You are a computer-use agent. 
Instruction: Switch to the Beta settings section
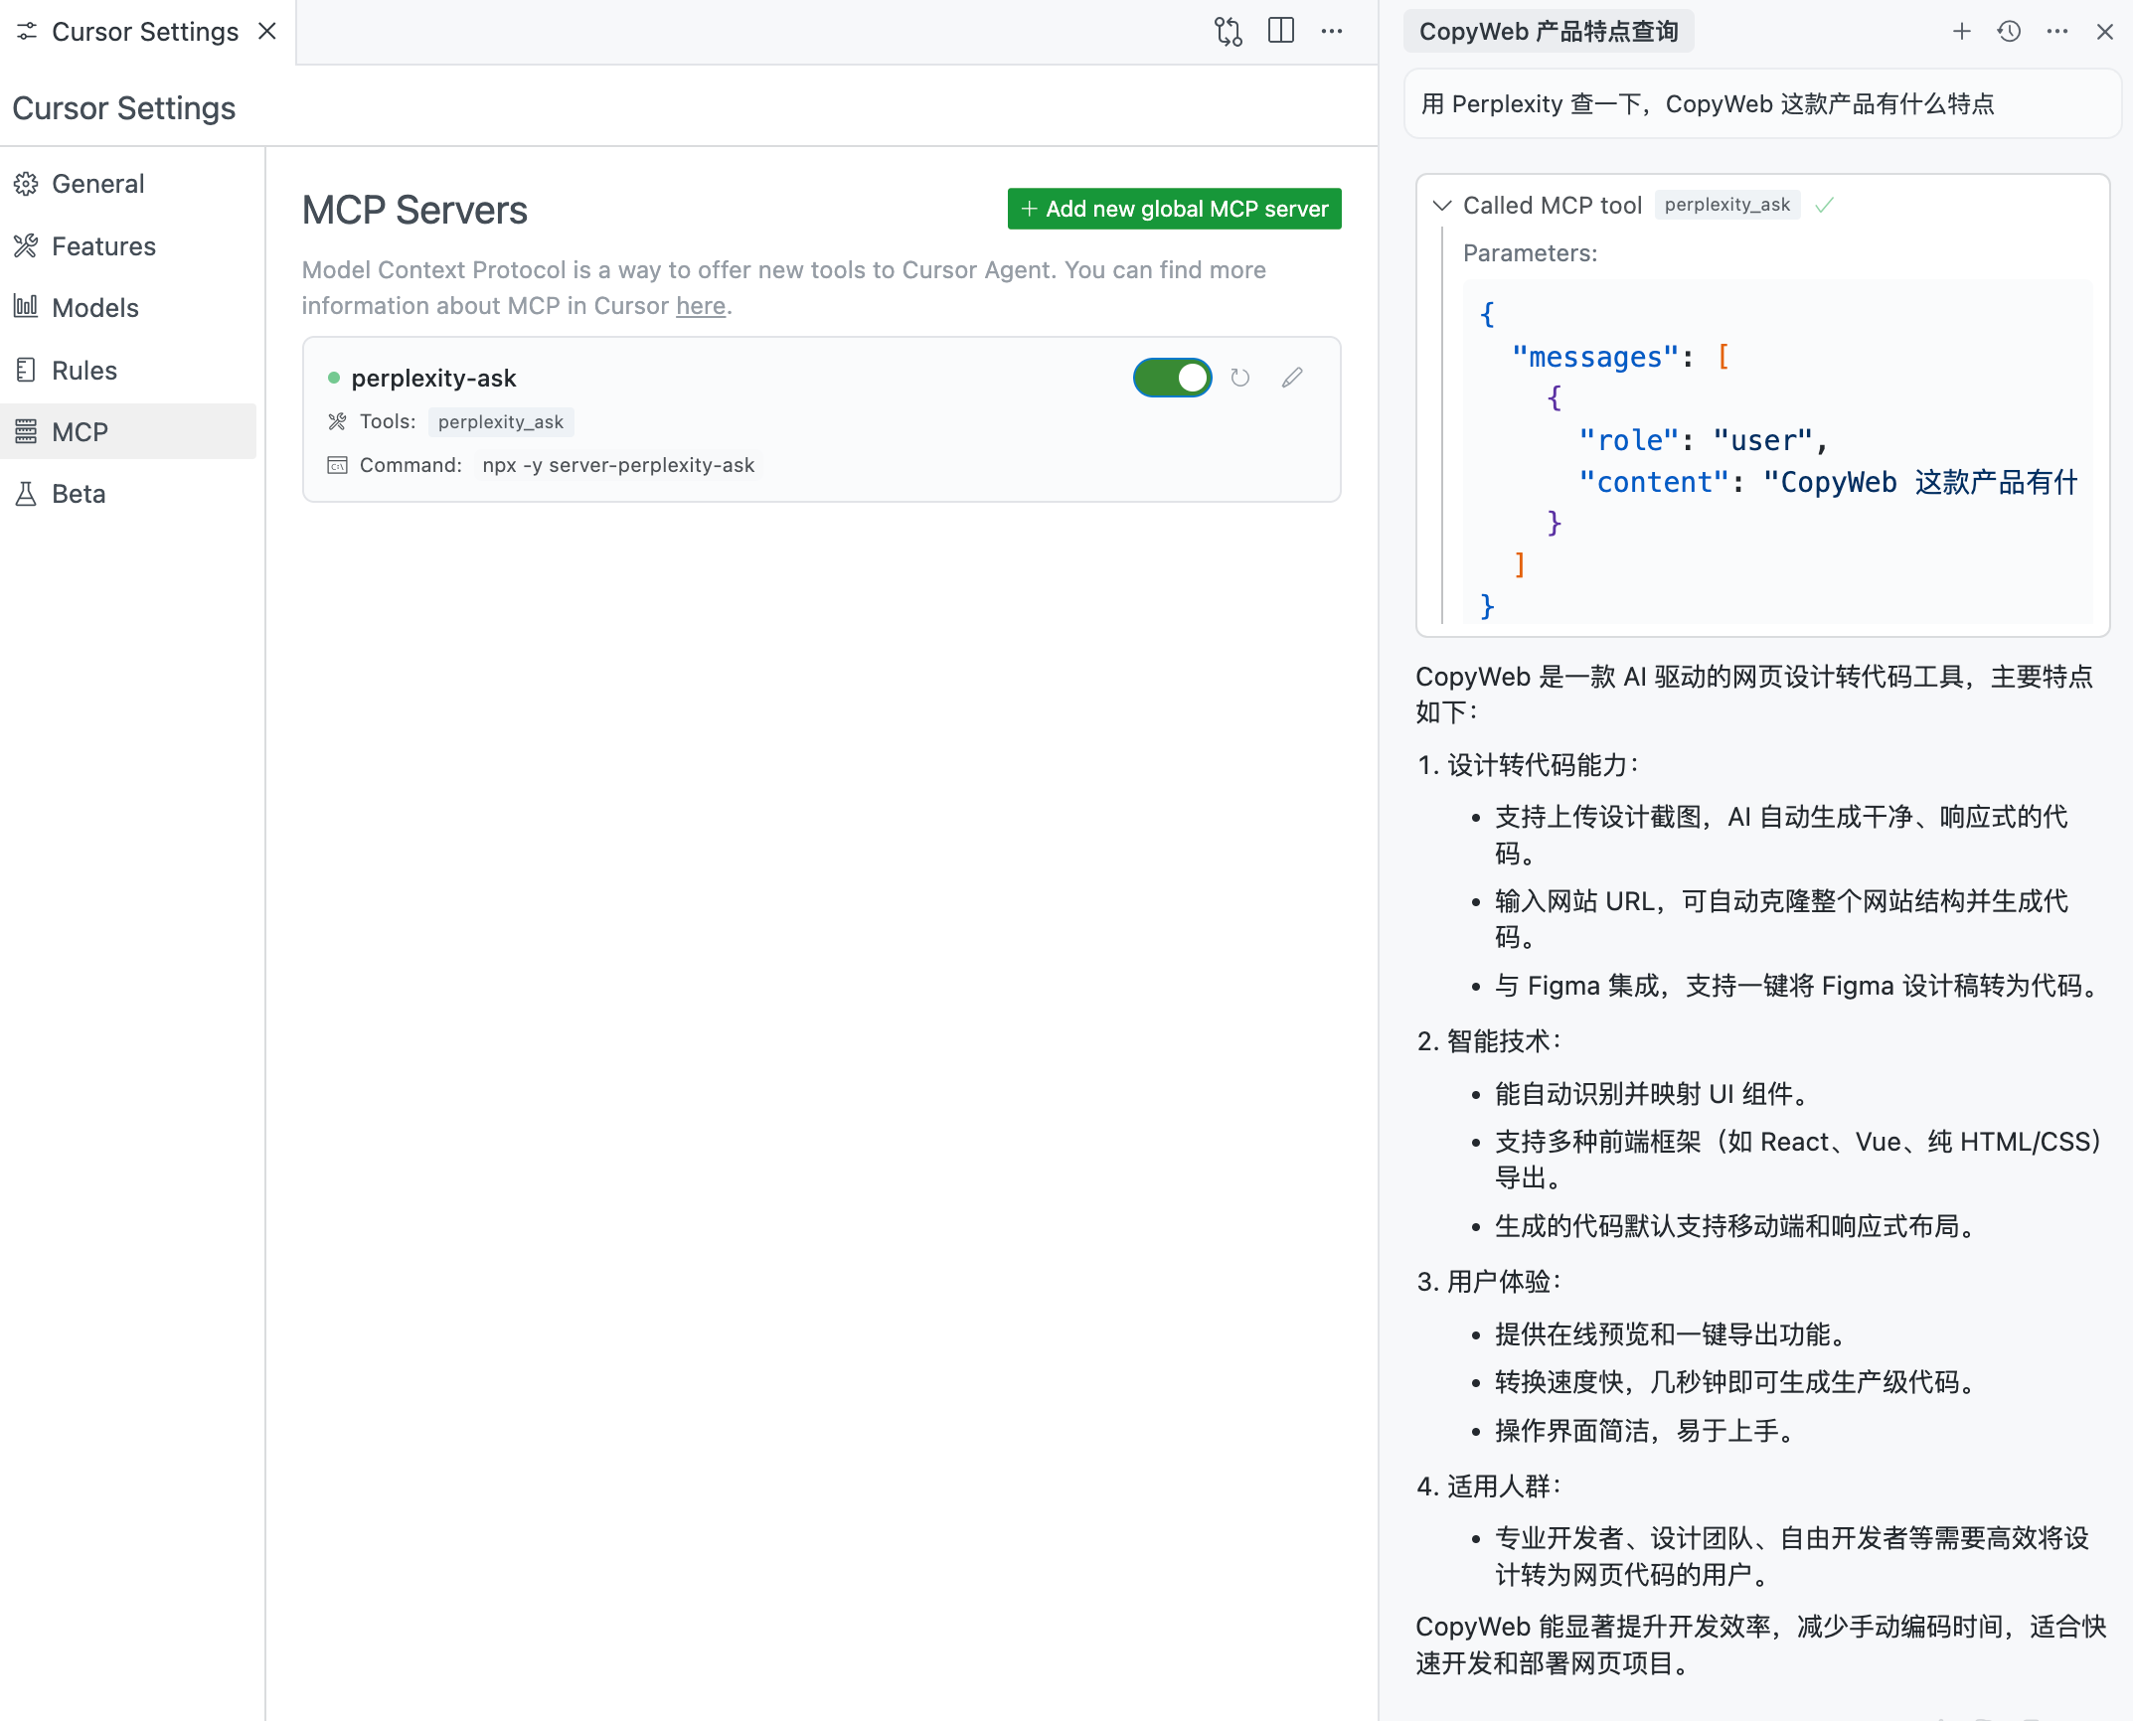(78, 494)
